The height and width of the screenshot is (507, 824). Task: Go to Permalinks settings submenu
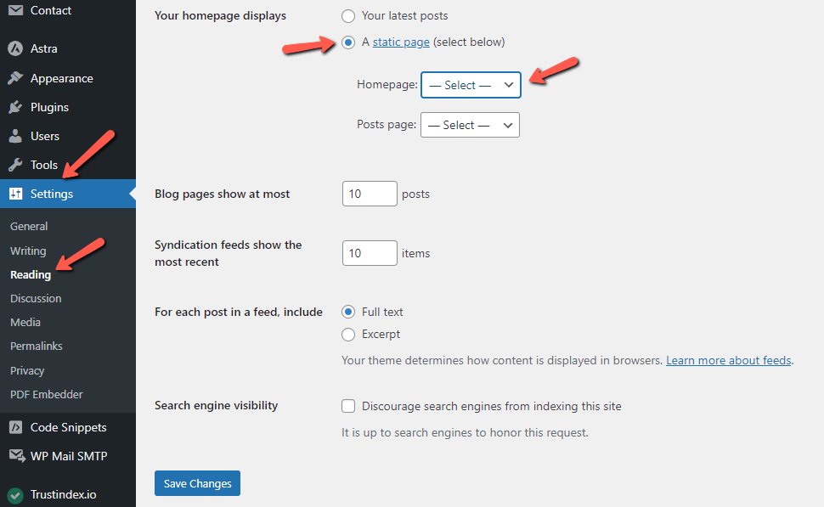coord(37,346)
